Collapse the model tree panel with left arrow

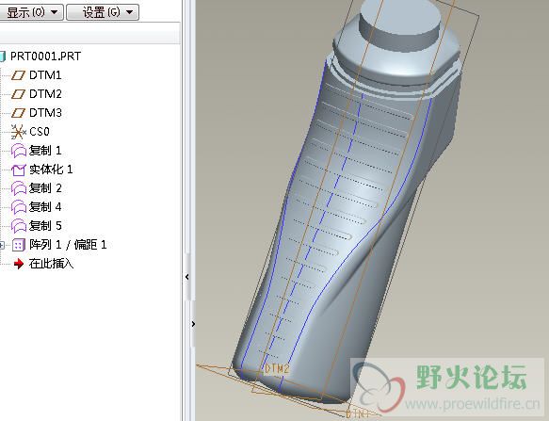tap(187, 277)
